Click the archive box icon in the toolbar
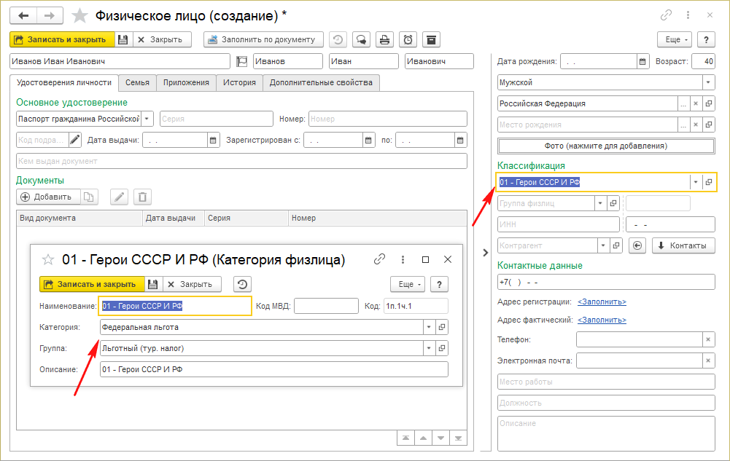Screen dimensions: 730x461 click(431, 39)
